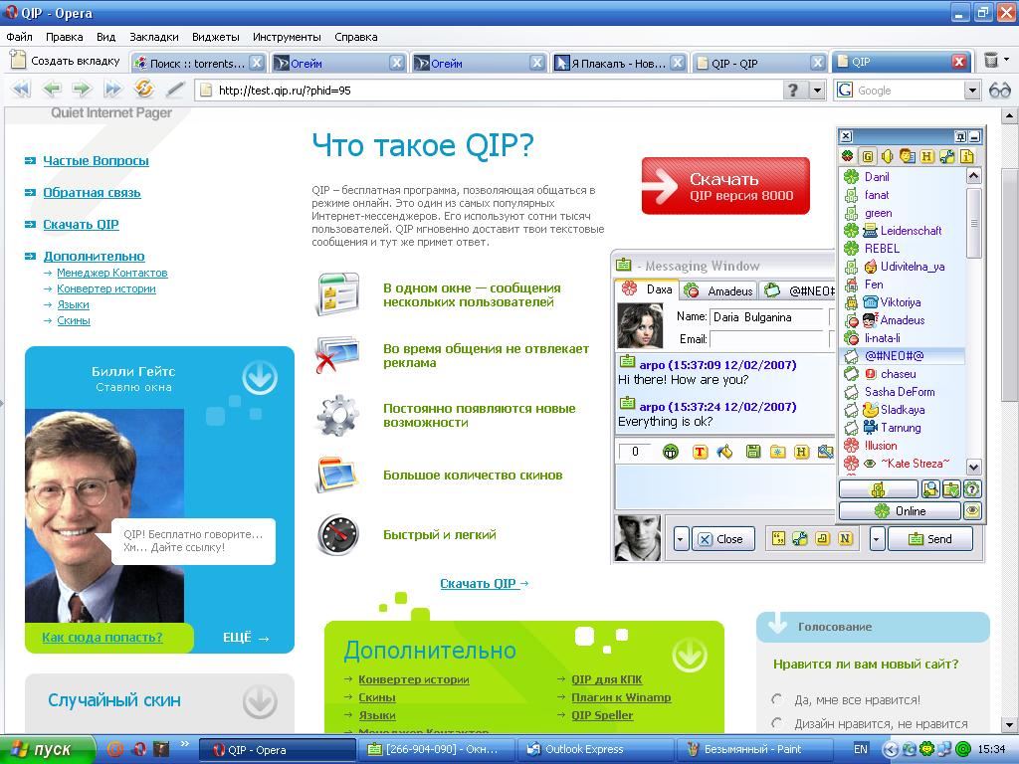Toggle the eye privacy button beside Online status

coord(972,510)
